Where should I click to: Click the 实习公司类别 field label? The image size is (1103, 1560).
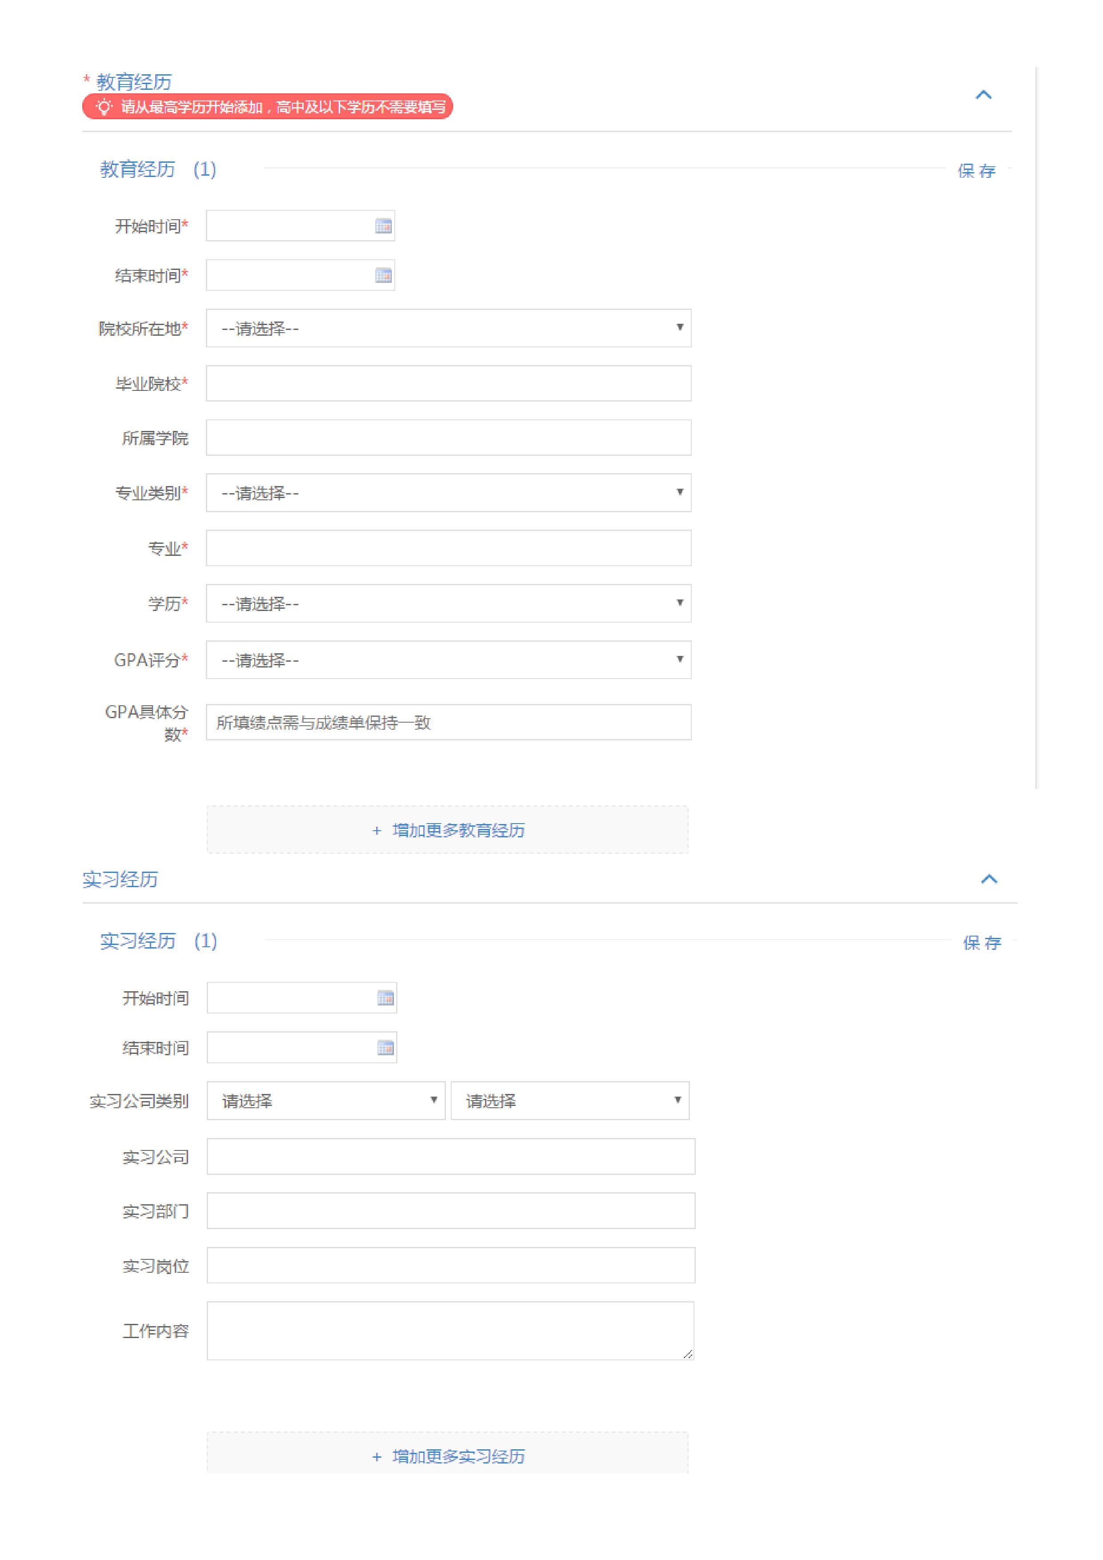139,1102
